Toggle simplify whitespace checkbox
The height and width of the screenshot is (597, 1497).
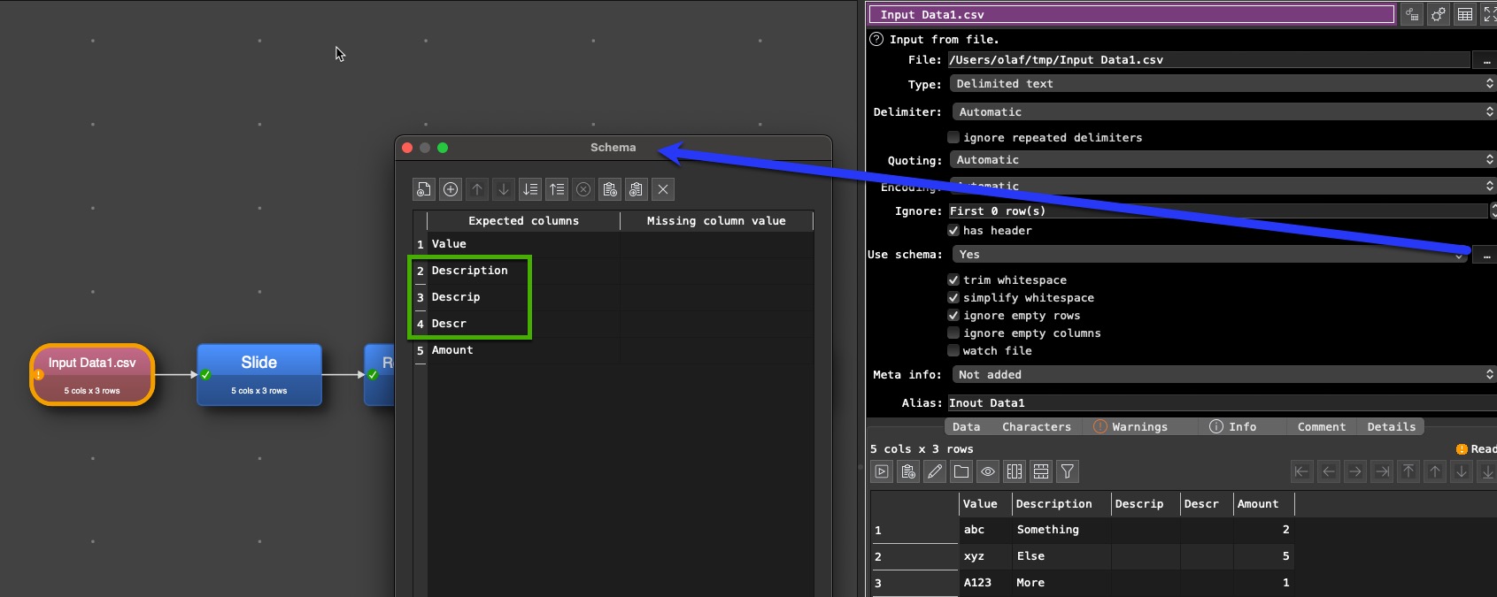tap(953, 297)
